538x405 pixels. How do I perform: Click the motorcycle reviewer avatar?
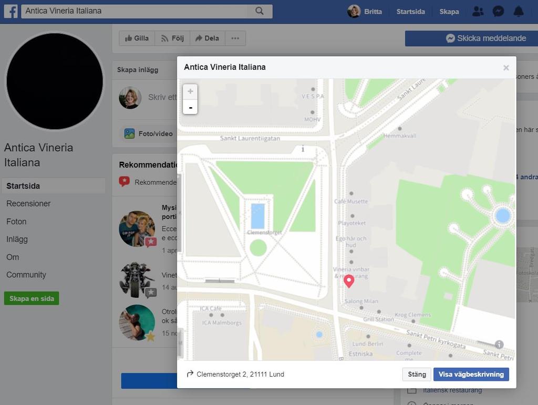tap(137, 280)
